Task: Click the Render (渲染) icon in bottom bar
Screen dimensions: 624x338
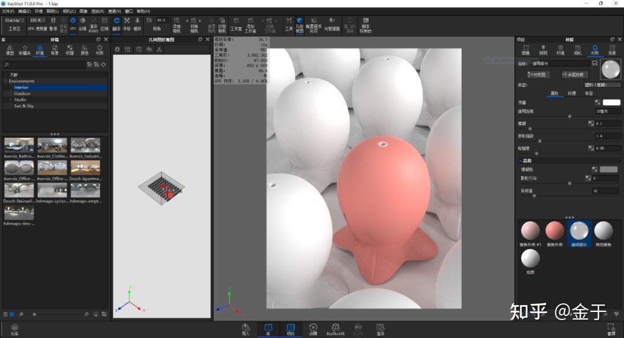Action: [x=380, y=329]
